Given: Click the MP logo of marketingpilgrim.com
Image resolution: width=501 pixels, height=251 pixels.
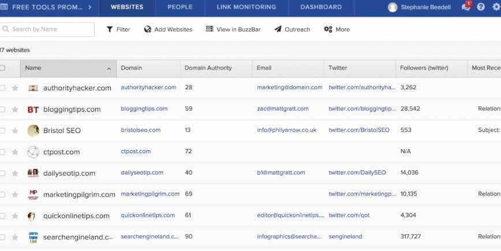Looking at the screenshot, I should (33, 195).
